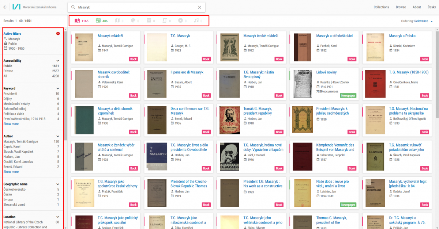Viewport: 439px width, 229px height.
Task: Switch language to Česky
Action: click(x=432, y=7)
